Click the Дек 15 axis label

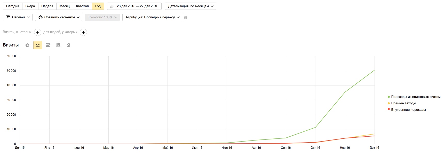tap(20, 148)
